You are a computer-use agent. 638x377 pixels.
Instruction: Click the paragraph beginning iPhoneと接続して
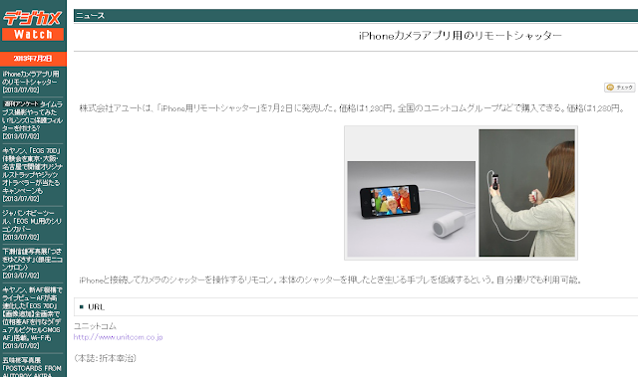(x=331, y=280)
